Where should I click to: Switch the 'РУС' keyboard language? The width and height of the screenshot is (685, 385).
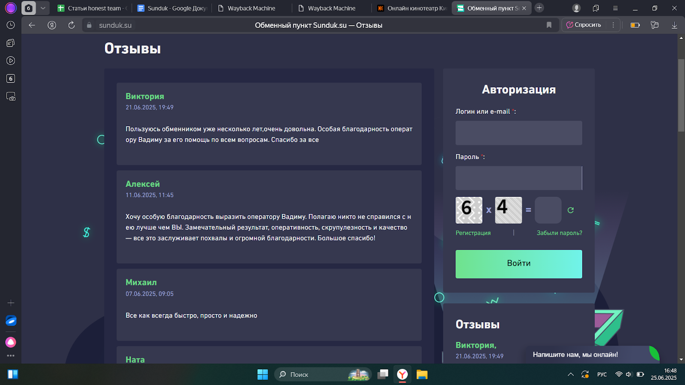(x=602, y=374)
